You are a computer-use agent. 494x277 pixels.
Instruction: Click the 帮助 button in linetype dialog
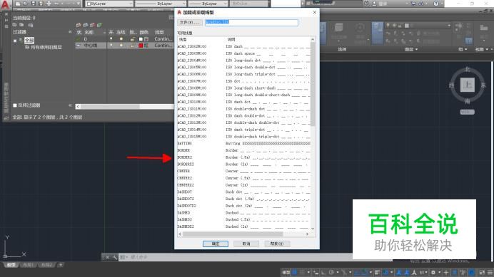[277, 244]
